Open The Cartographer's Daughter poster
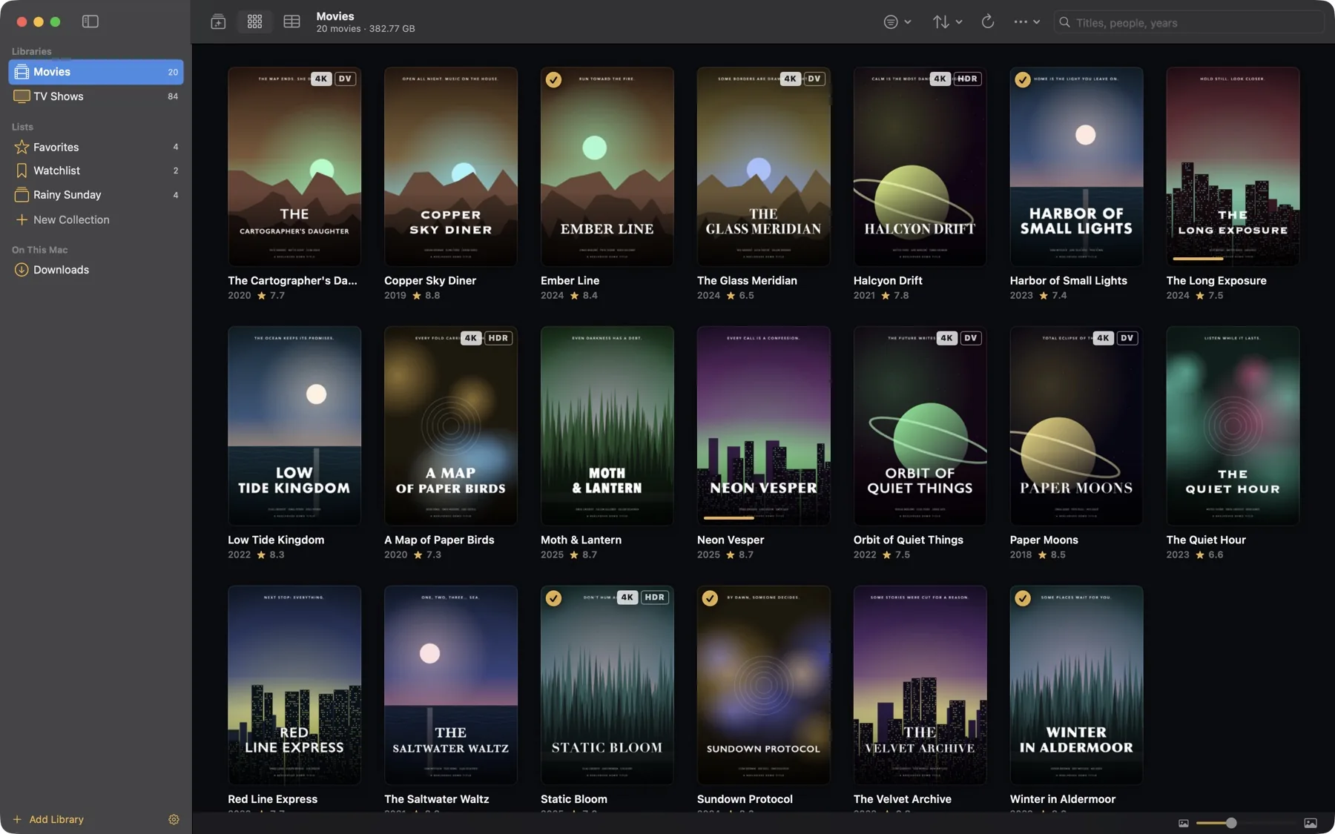This screenshot has height=834, width=1335. pyautogui.click(x=294, y=167)
